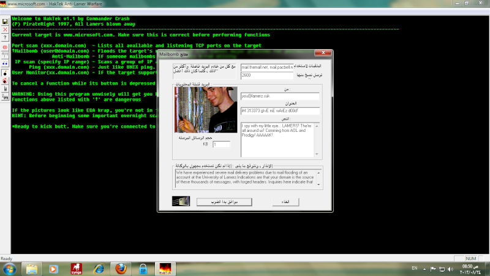Click the From field you@lamerz.suk
490x276 pixels.
(280, 96)
